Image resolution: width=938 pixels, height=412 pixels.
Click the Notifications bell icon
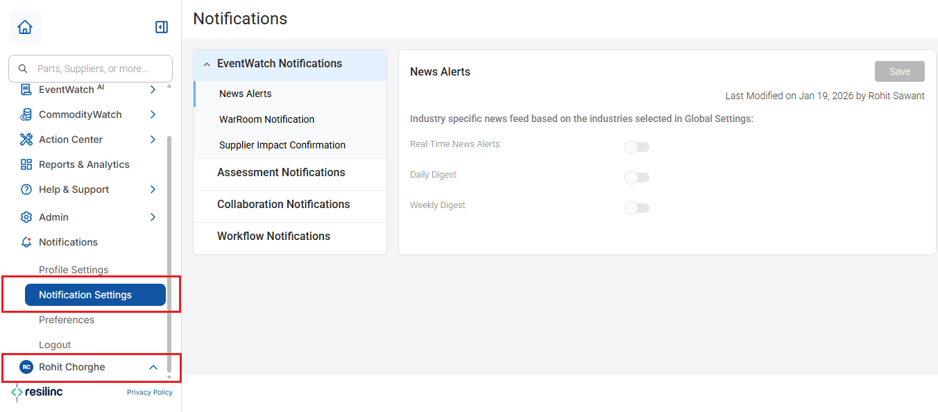click(x=26, y=242)
